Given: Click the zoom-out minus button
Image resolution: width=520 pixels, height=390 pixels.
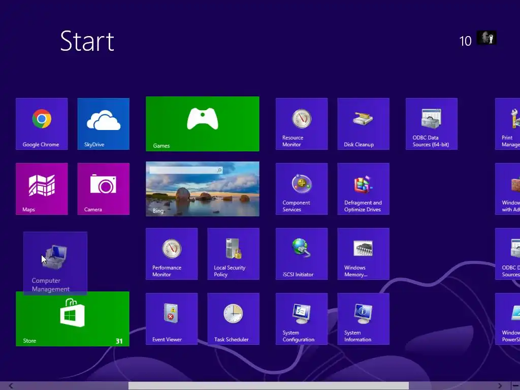Looking at the screenshot, I should tap(515, 386).
